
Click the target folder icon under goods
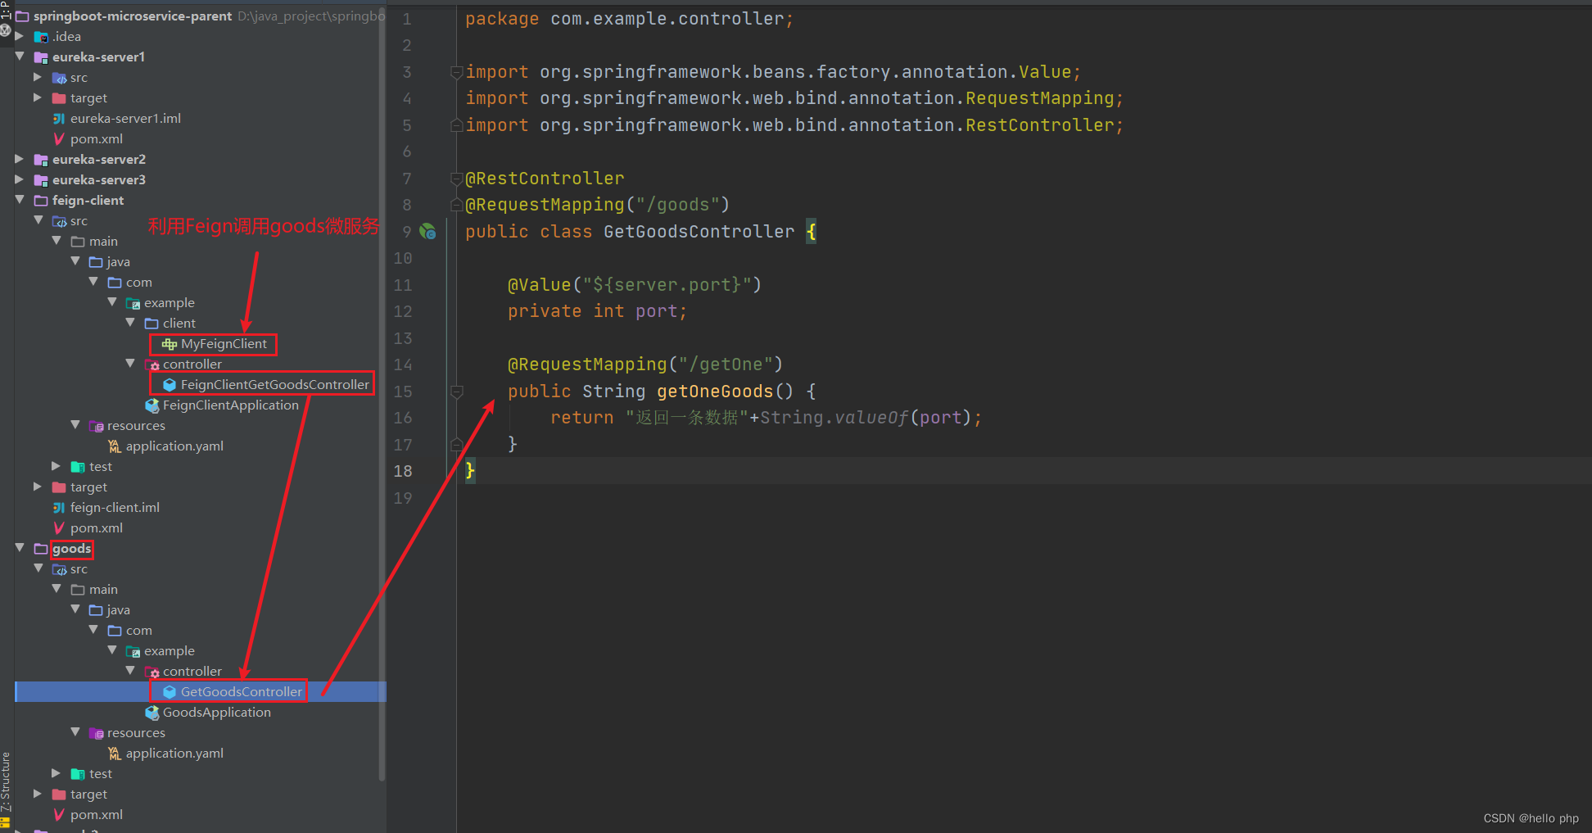click(x=59, y=795)
